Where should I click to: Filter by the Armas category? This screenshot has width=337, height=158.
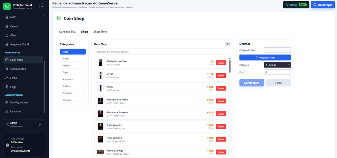pyautogui.click(x=73, y=58)
